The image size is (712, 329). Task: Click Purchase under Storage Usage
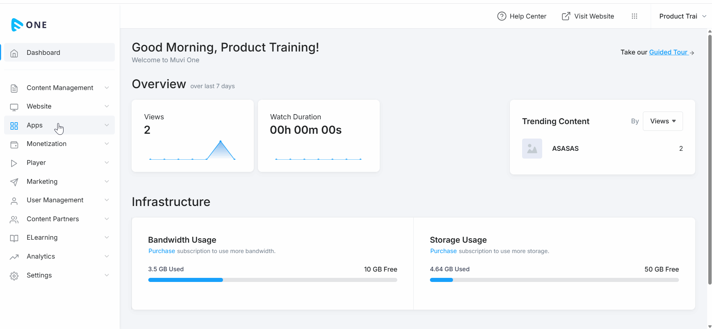click(443, 251)
